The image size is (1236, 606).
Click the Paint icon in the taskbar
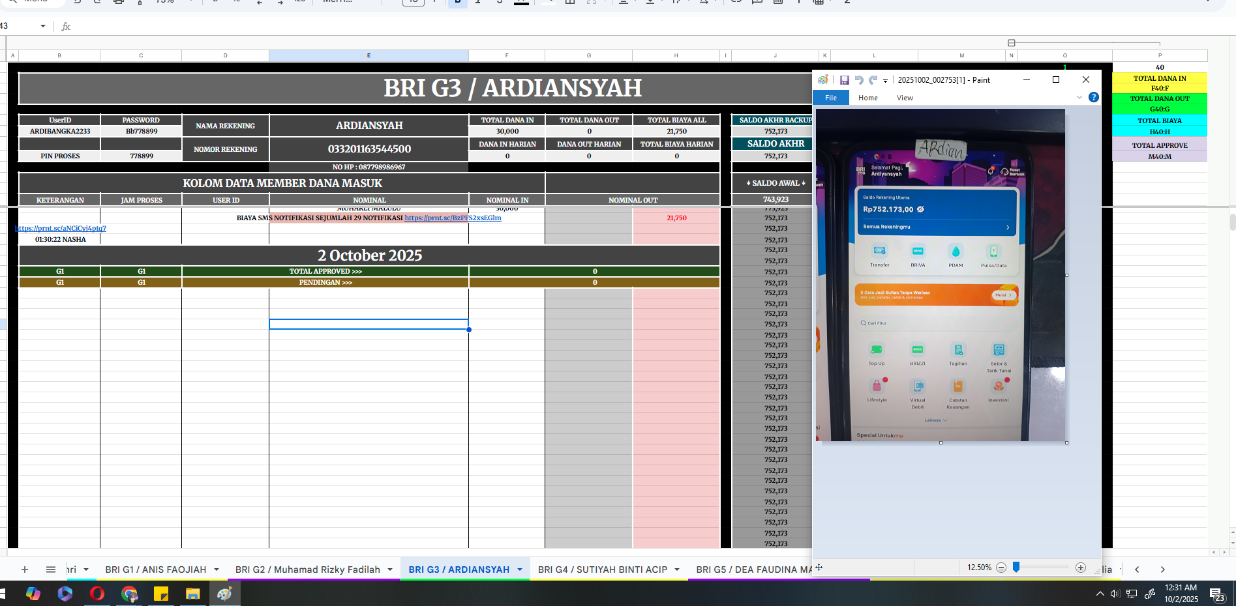pos(224,594)
